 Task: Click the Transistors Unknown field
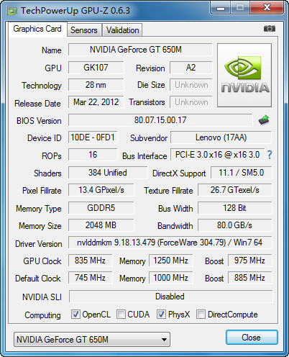pos(191,102)
